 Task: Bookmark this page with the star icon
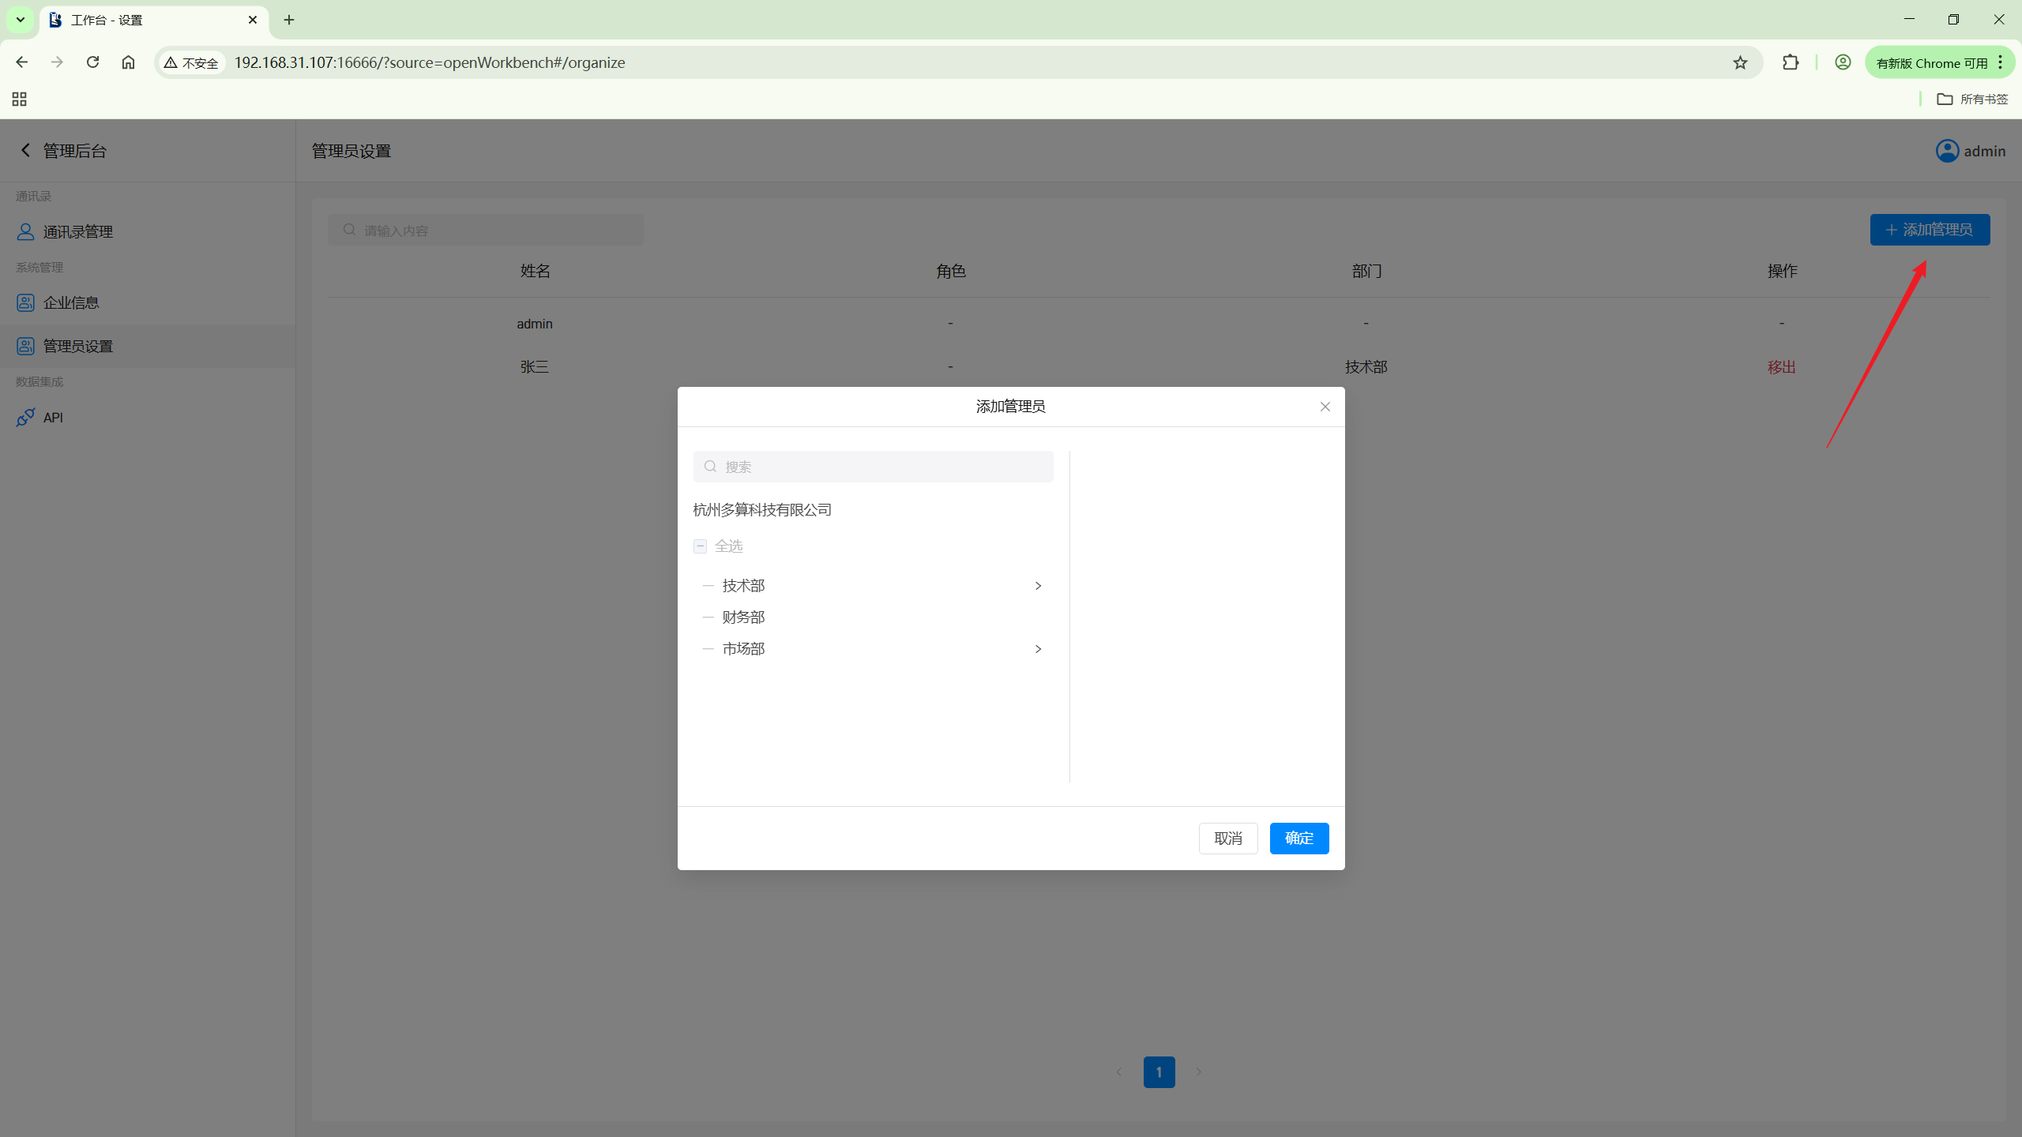1740,62
